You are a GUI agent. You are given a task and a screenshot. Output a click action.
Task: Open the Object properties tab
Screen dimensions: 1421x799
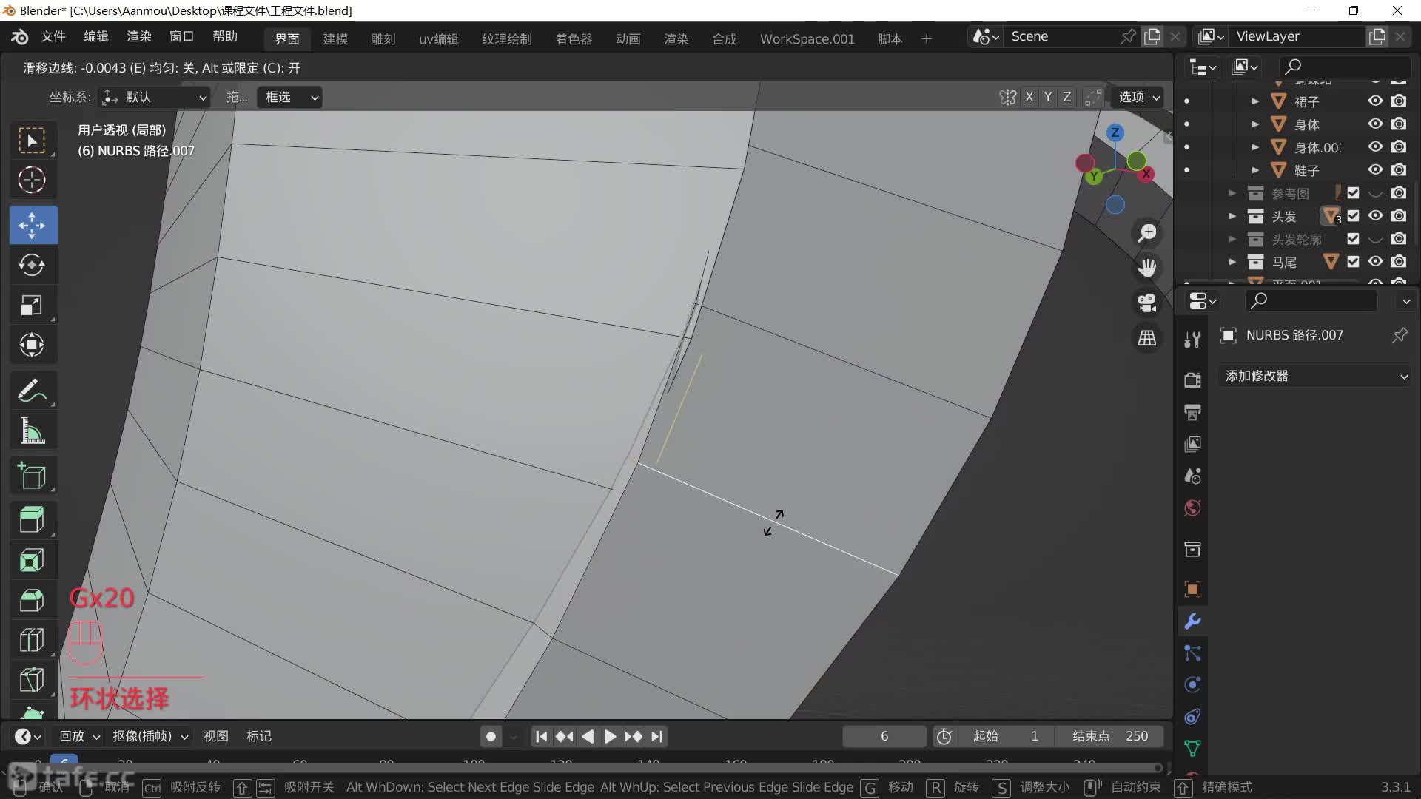(x=1192, y=590)
